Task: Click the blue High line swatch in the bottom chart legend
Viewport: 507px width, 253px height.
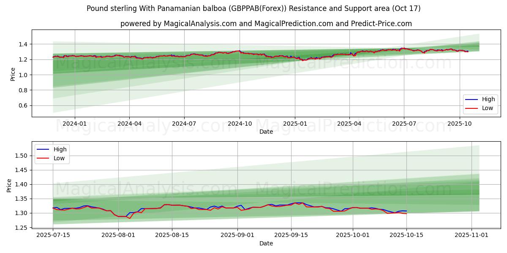Action: (43, 149)
